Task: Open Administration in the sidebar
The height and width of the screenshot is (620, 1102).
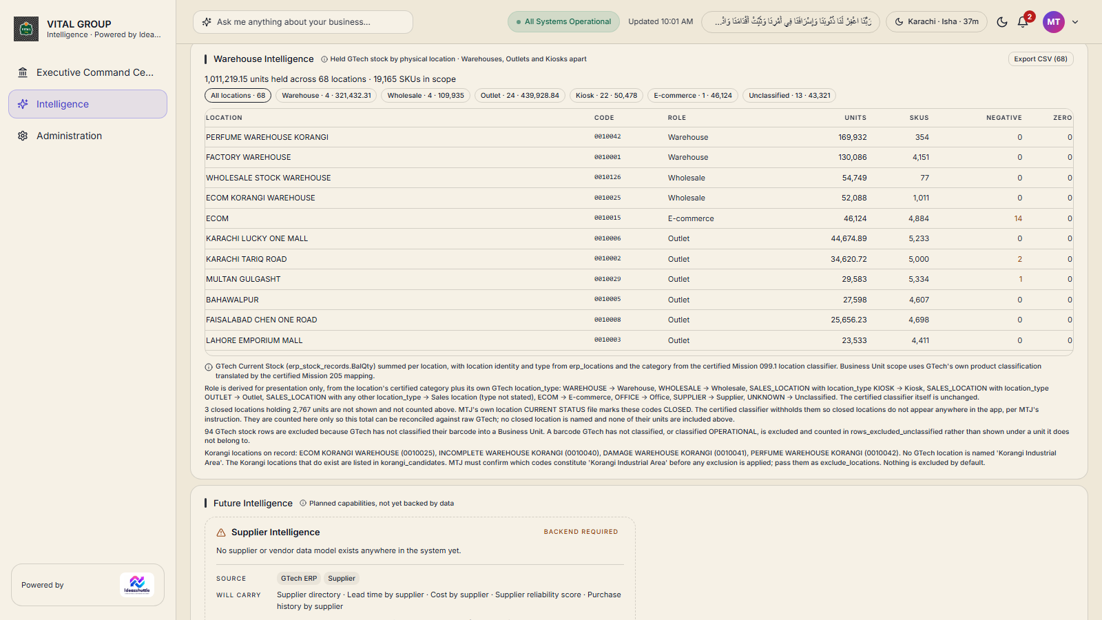Action: click(x=87, y=136)
